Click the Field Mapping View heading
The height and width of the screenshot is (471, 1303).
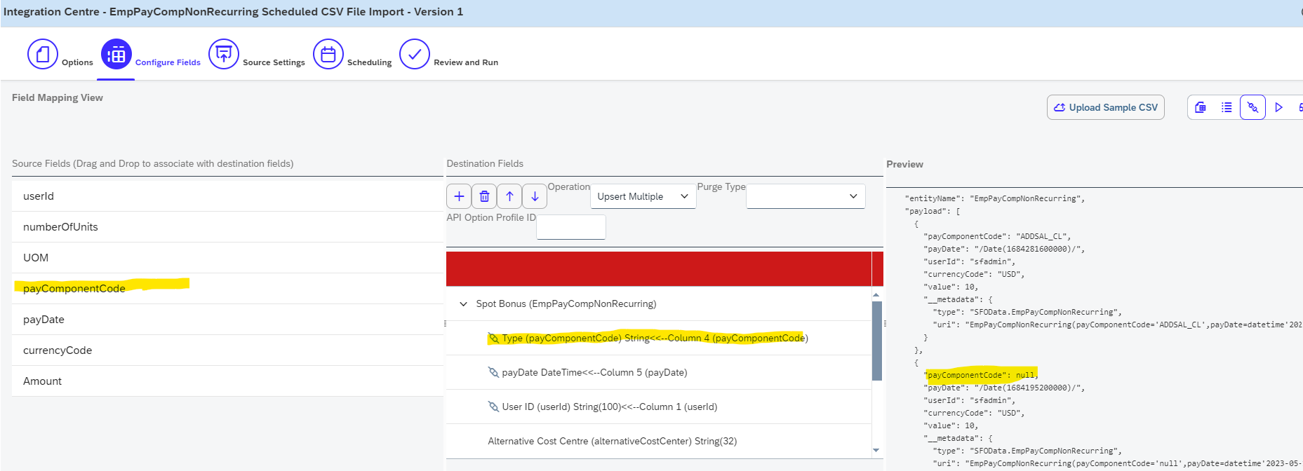(58, 97)
